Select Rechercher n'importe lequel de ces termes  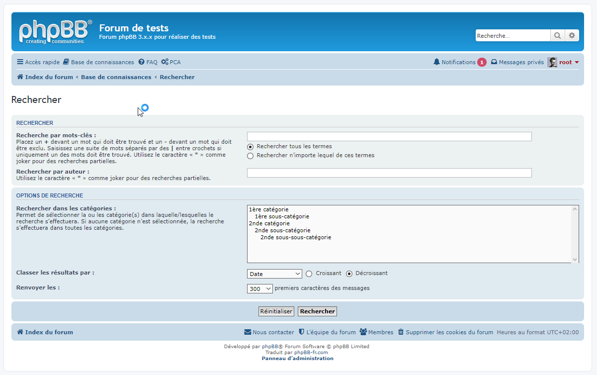[251, 156]
